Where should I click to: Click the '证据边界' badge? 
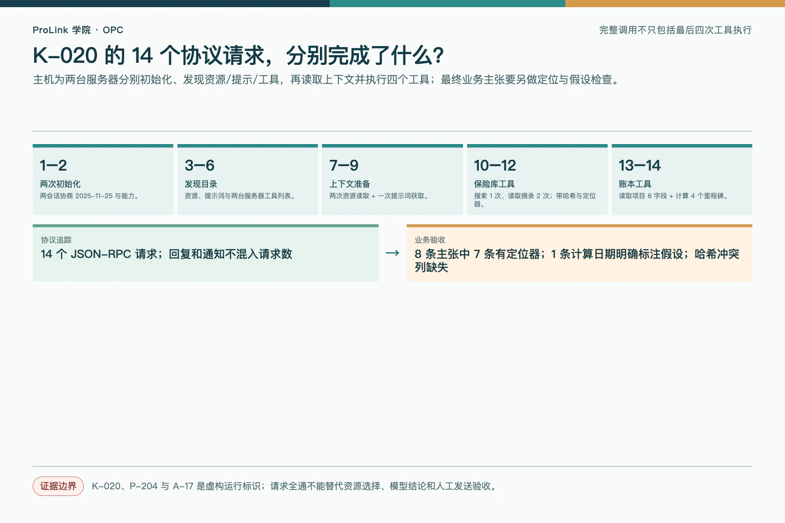click(x=58, y=486)
